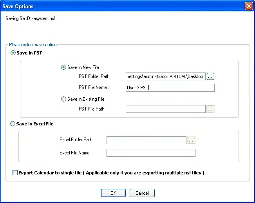Click the Excel Folder Path input field
Screen dimensions: 255x203
click(146, 140)
